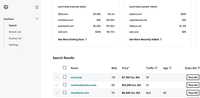Sort by Name column header
Image resolution: width=200 pixels, height=98 pixels.
[x=74, y=68]
